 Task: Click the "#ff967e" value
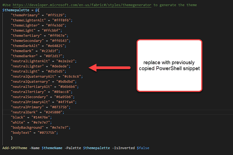(x=57, y=36)
